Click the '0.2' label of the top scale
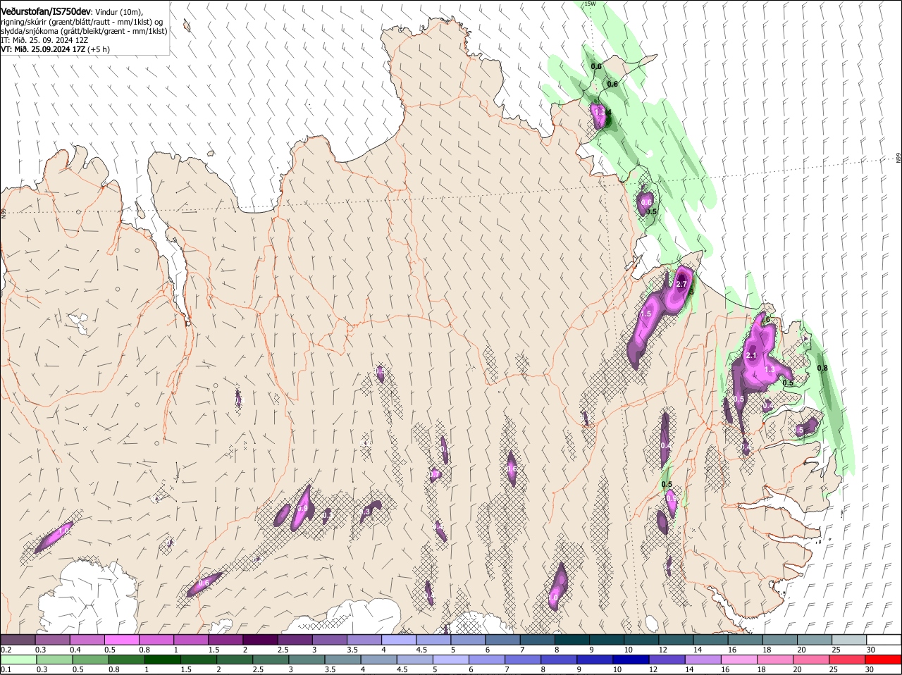This screenshot has width=902, height=675. coord(6,650)
